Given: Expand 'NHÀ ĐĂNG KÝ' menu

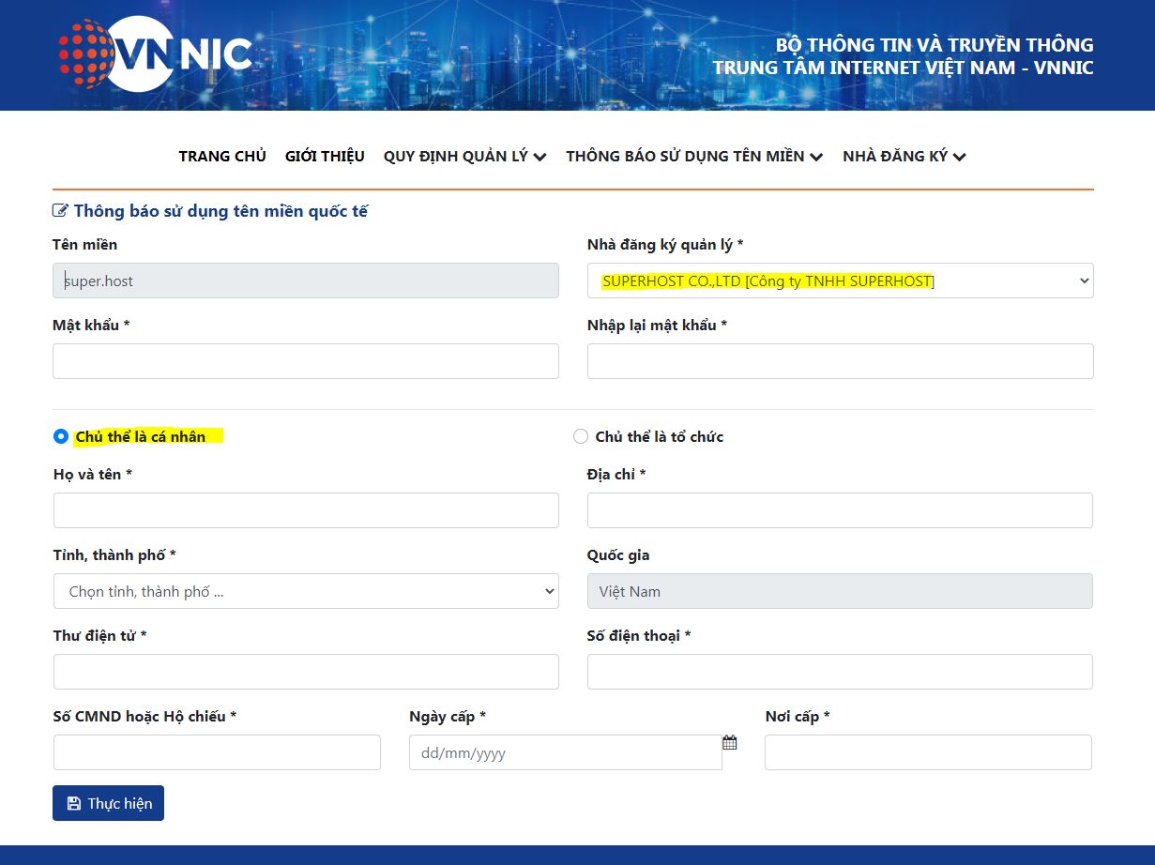Looking at the screenshot, I should [904, 157].
